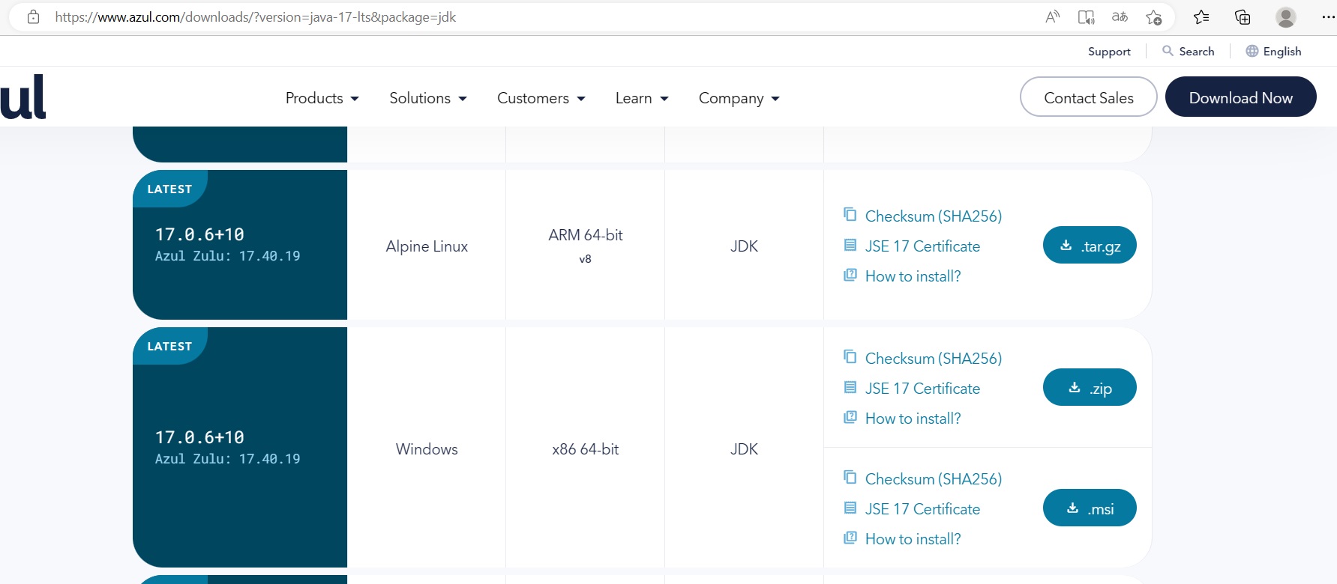Click version 17.0.6+10 in Alpine Linux card
This screenshot has height=584, width=1337.
pos(199,234)
